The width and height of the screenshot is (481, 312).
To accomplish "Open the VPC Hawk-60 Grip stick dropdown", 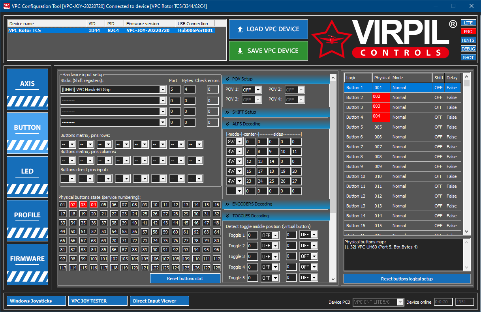I will click(x=113, y=90).
